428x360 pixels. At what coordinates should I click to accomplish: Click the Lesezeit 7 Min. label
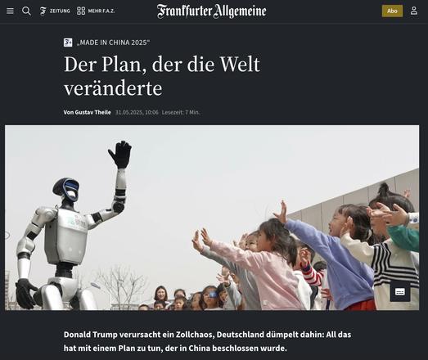(181, 112)
